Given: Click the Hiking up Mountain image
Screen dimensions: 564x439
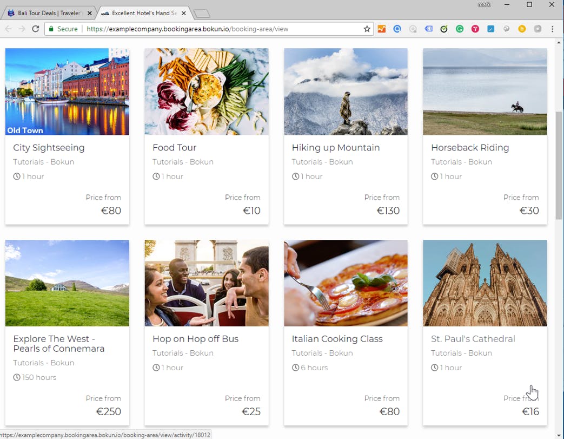Looking at the screenshot, I should (x=346, y=91).
